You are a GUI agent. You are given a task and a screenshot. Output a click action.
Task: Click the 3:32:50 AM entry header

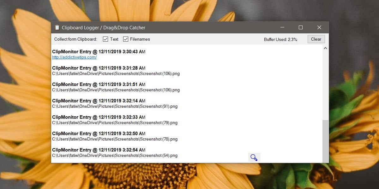tap(99, 134)
